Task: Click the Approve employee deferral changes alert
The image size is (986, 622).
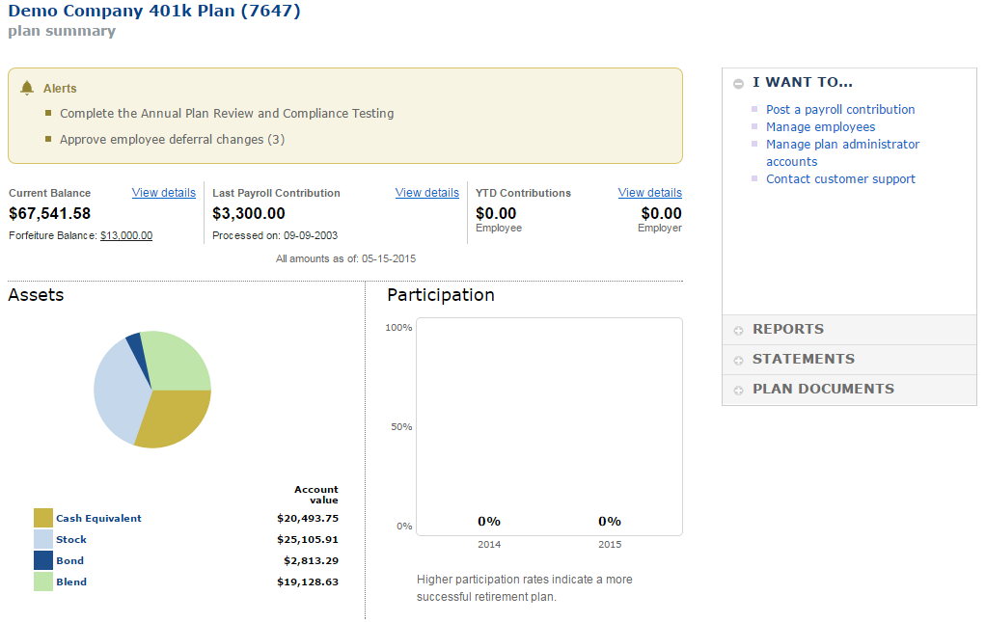Action: pos(172,140)
